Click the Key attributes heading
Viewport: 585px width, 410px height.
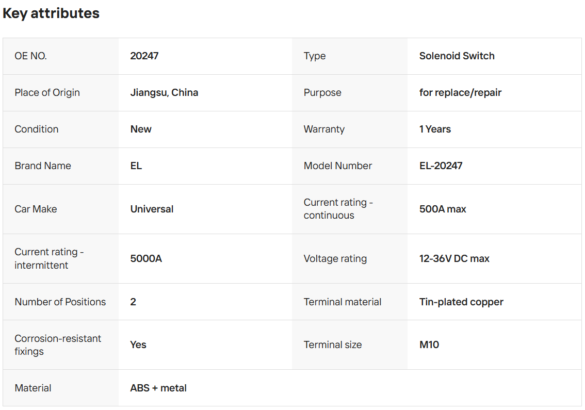[x=51, y=13]
